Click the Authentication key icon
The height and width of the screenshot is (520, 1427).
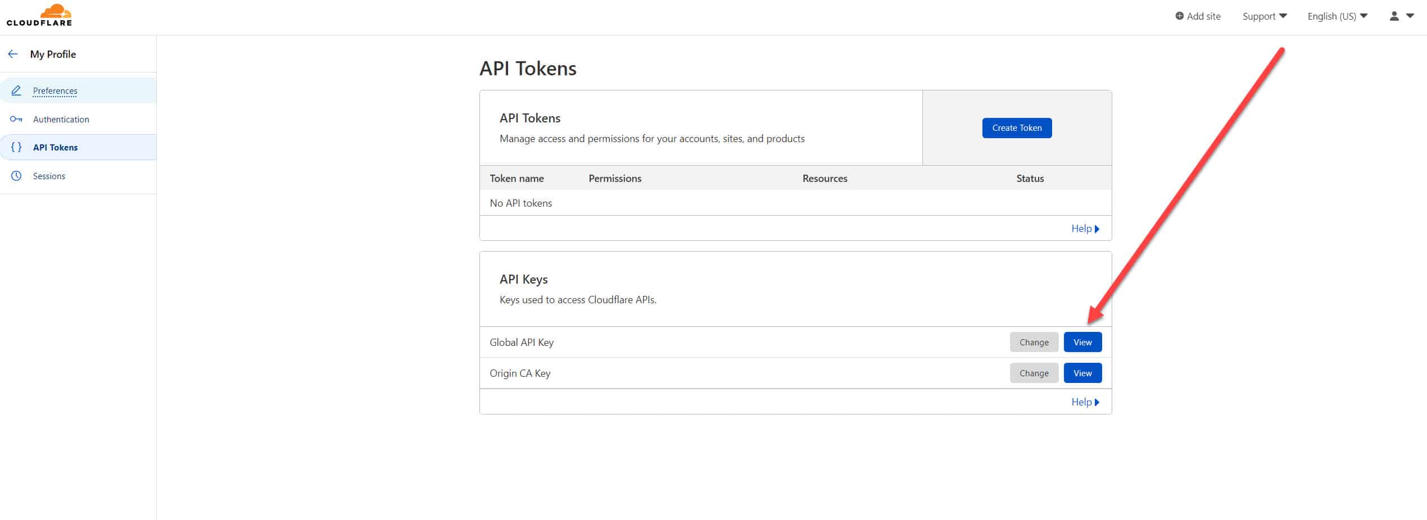click(x=16, y=119)
